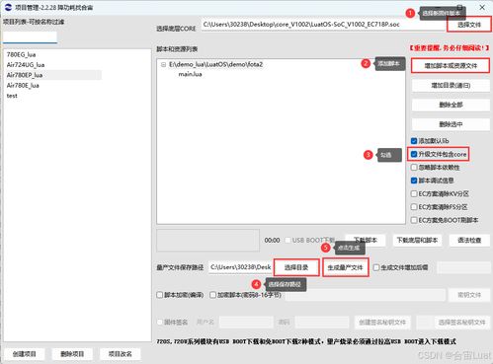Toggle 脚本调试信息 checkbox
Viewport: 493px width, 364px height.
pyautogui.click(x=414, y=181)
